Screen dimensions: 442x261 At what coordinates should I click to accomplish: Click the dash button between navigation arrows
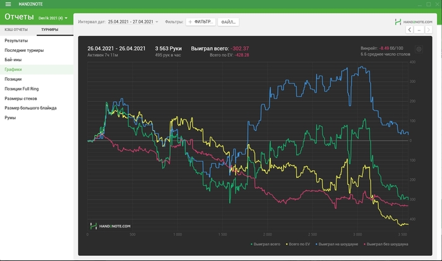419,30
